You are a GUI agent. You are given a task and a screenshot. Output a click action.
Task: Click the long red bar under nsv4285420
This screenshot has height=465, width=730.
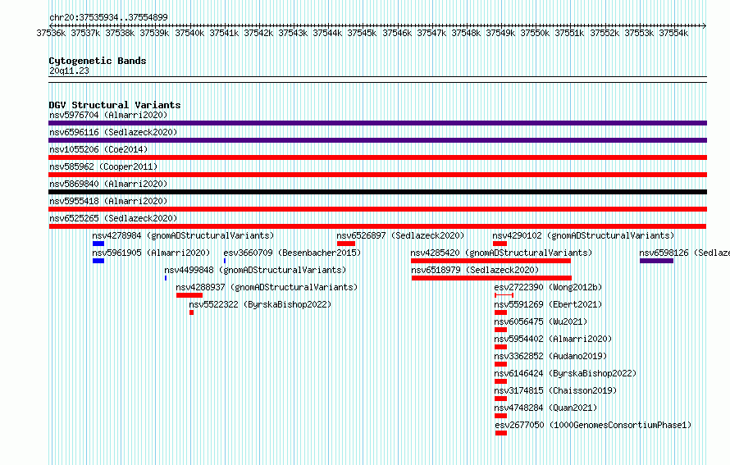(490, 261)
